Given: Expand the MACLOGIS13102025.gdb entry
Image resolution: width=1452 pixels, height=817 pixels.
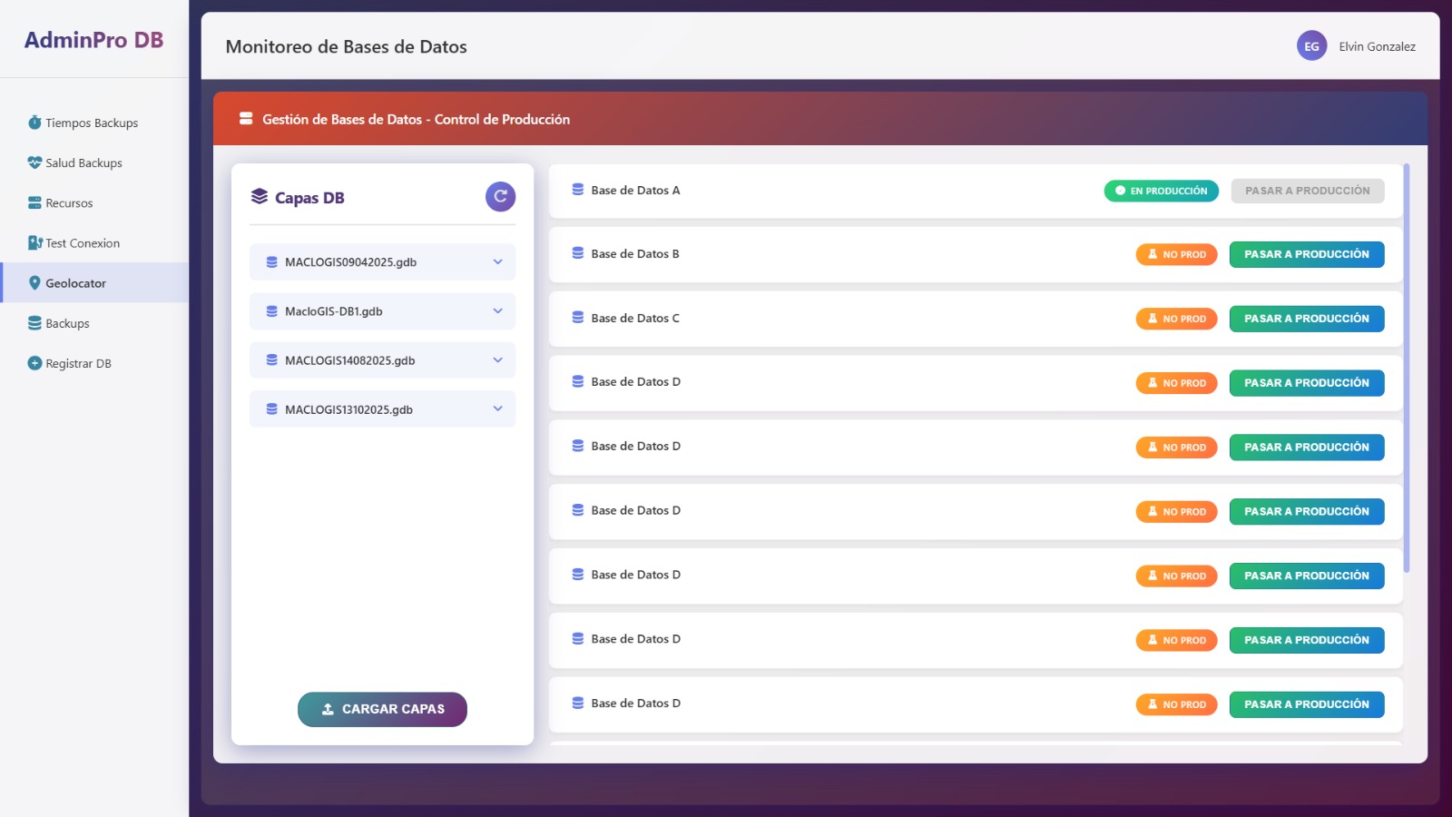Looking at the screenshot, I should pos(497,409).
